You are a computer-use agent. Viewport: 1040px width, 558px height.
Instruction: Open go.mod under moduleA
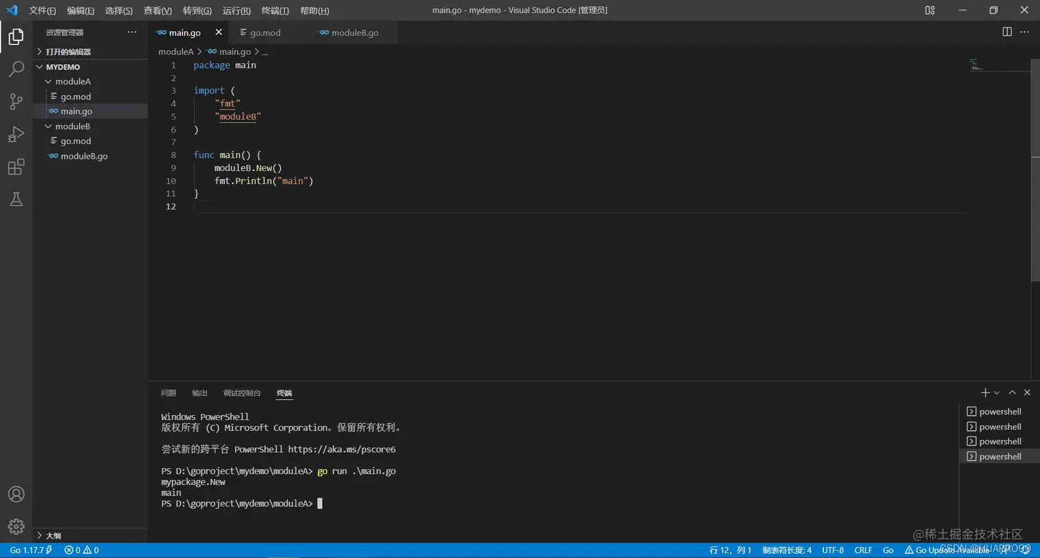[x=90, y=96]
